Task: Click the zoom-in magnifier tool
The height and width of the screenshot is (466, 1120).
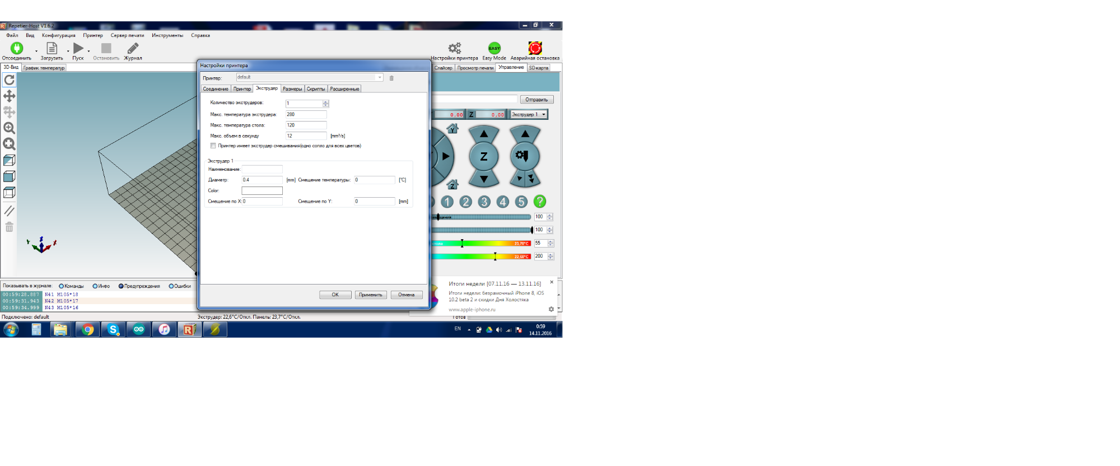Action: (x=10, y=128)
